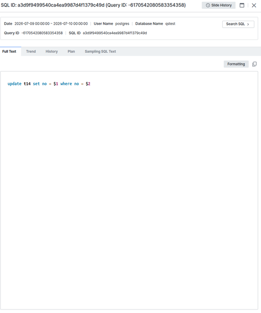Click the user name postgres
Viewport: 261px width, 313px height.
(122, 24)
